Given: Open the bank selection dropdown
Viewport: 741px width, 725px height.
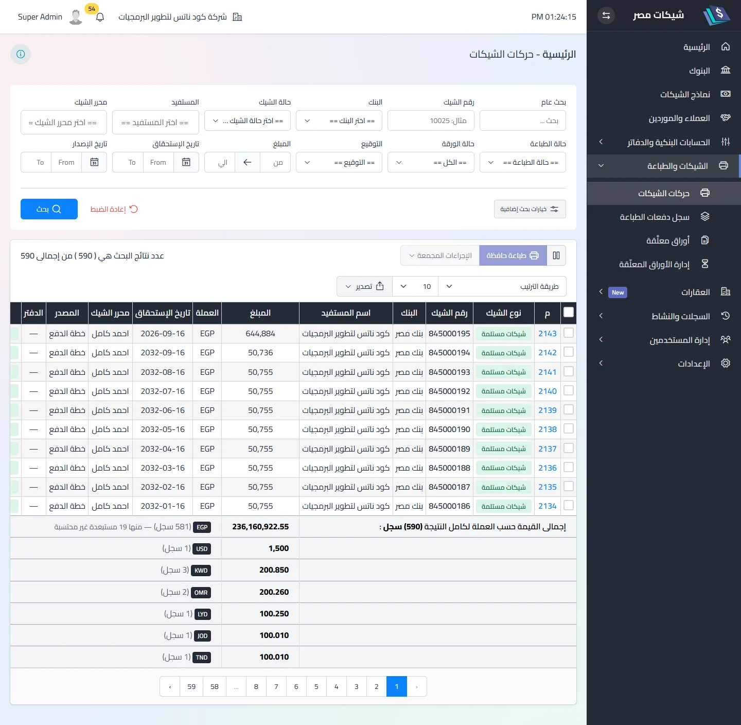Looking at the screenshot, I should (x=340, y=120).
